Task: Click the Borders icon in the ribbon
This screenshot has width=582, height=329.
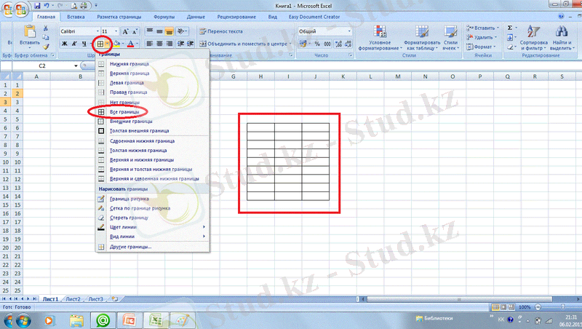Action: tap(100, 44)
